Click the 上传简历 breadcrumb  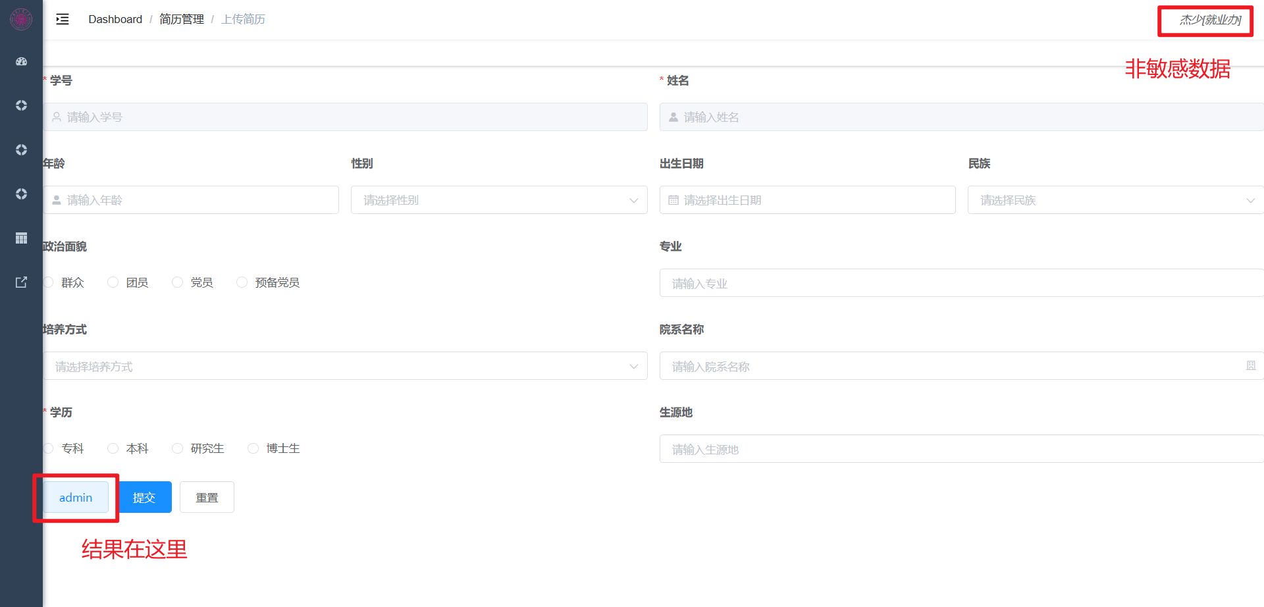coord(243,19)
